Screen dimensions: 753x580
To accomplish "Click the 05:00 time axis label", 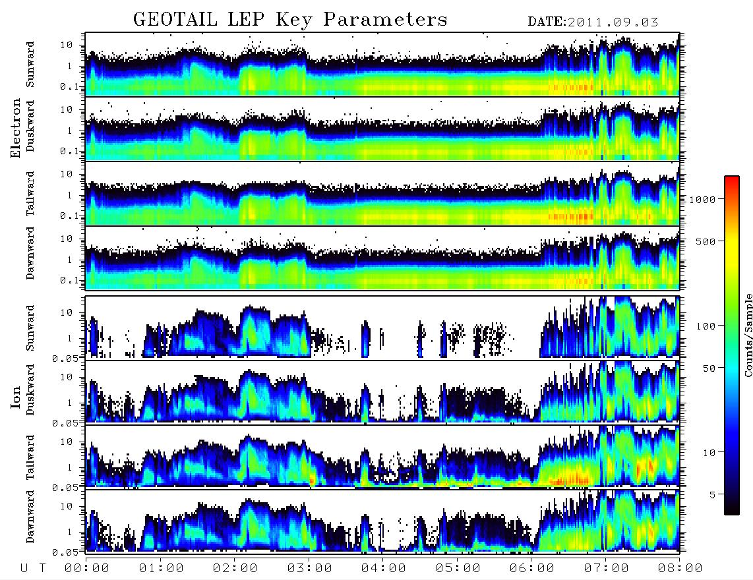I will tap(458, 568).
